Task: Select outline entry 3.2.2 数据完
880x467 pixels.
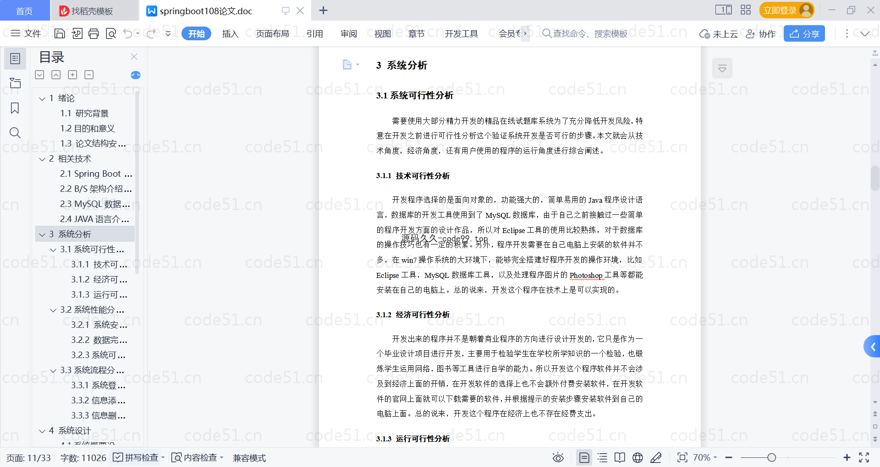Action: click(x=99, y=340)
